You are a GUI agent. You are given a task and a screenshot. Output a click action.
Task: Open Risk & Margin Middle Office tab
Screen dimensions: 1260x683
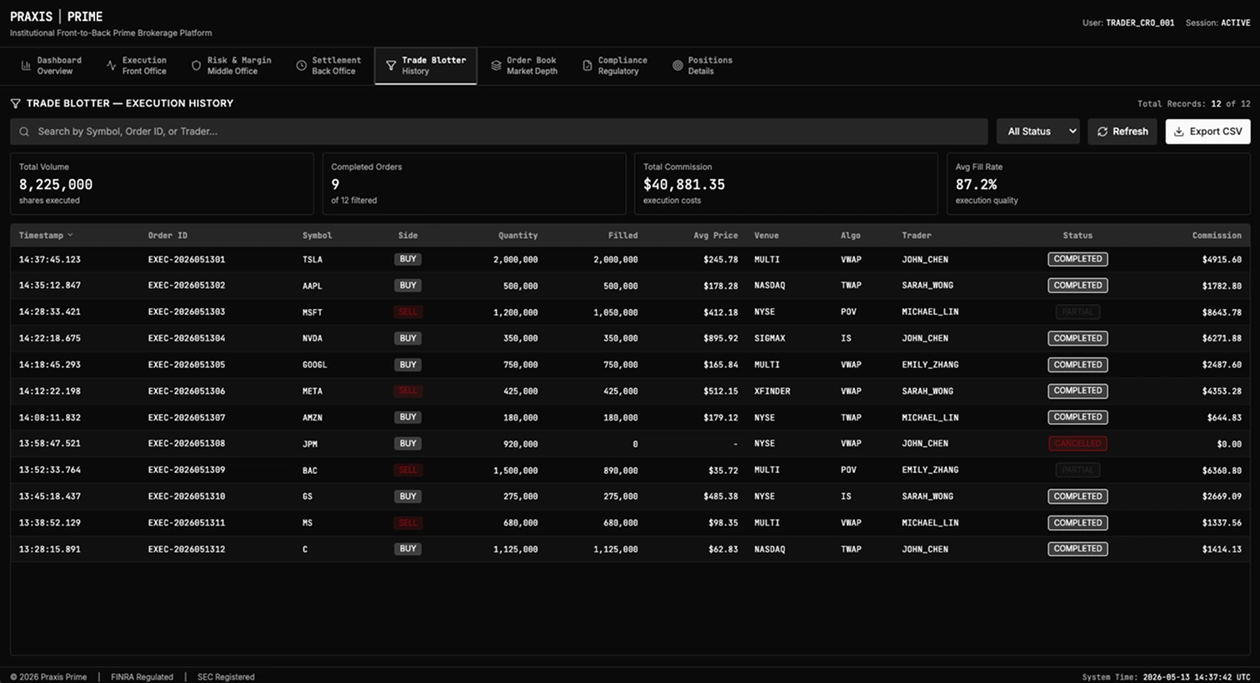(231, 66)
